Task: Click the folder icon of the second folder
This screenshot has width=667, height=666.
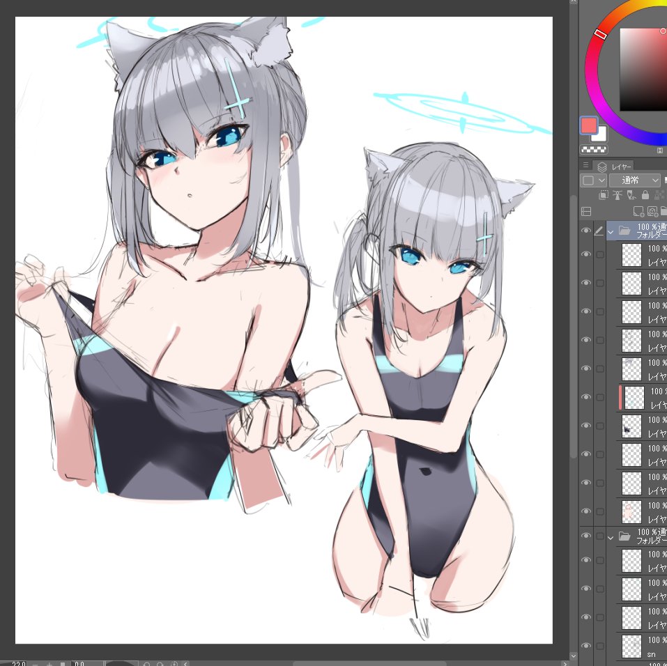Action: pos(624,536)
